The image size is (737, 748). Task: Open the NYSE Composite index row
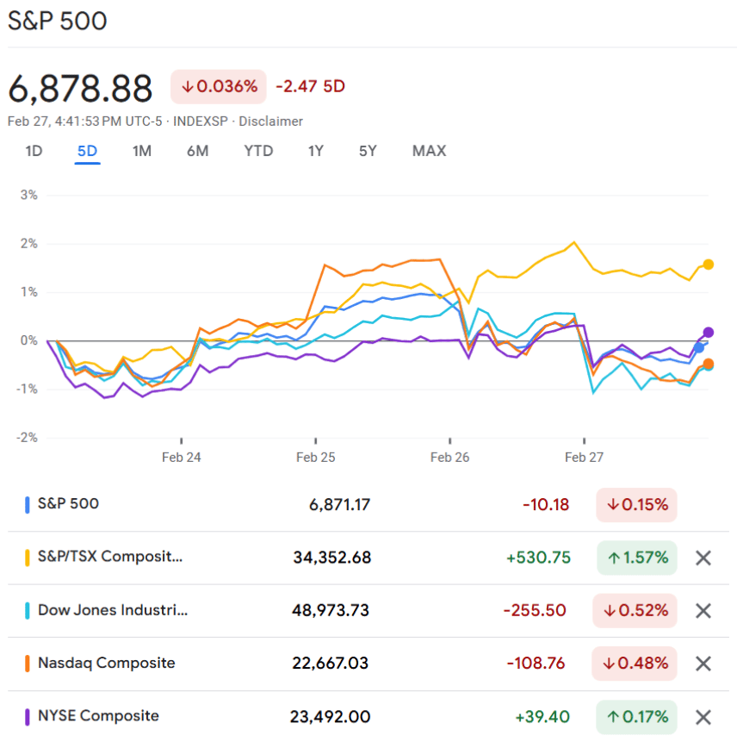pos(98,716)
